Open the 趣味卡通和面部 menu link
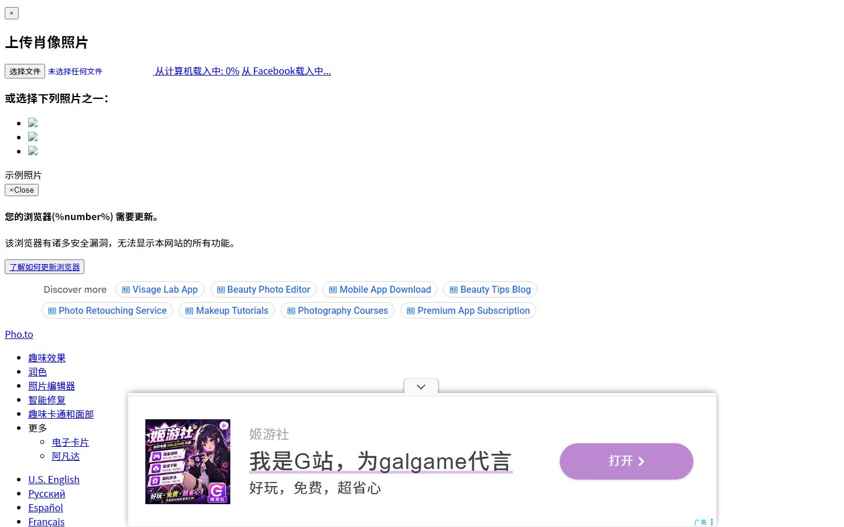The width and height of the screenshot is (844, 527). pyautogui.click(x=61, y=414)
